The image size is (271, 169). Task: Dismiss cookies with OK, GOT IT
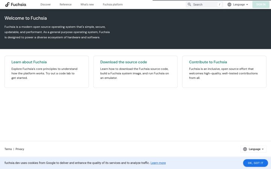(x=256, y=163)
